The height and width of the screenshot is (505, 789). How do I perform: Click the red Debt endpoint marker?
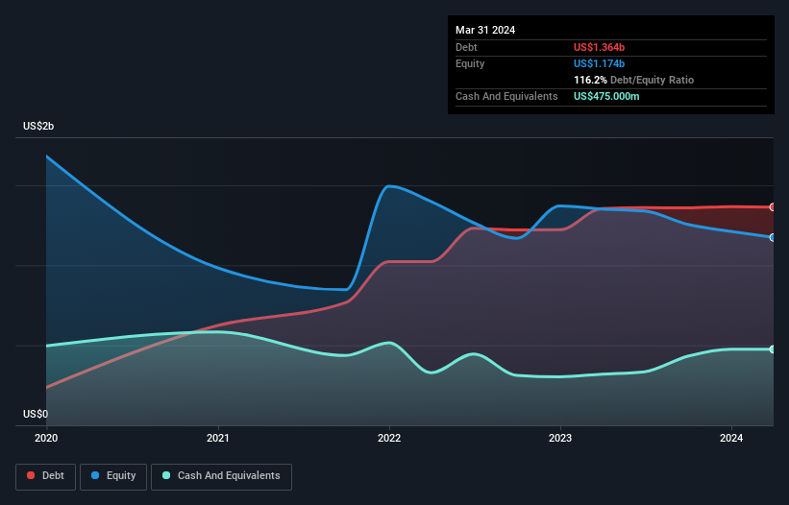[773, 207]
